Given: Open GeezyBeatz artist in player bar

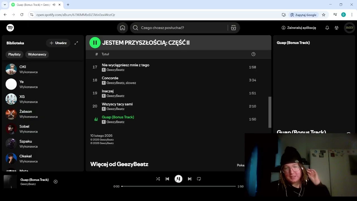Looking at the screenshot, I should coord(28,184).
